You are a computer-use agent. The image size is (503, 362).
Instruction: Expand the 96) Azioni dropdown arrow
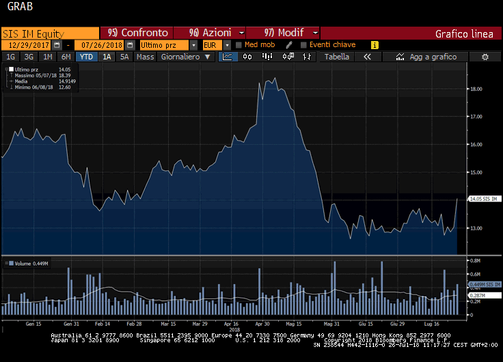point(241,33)
